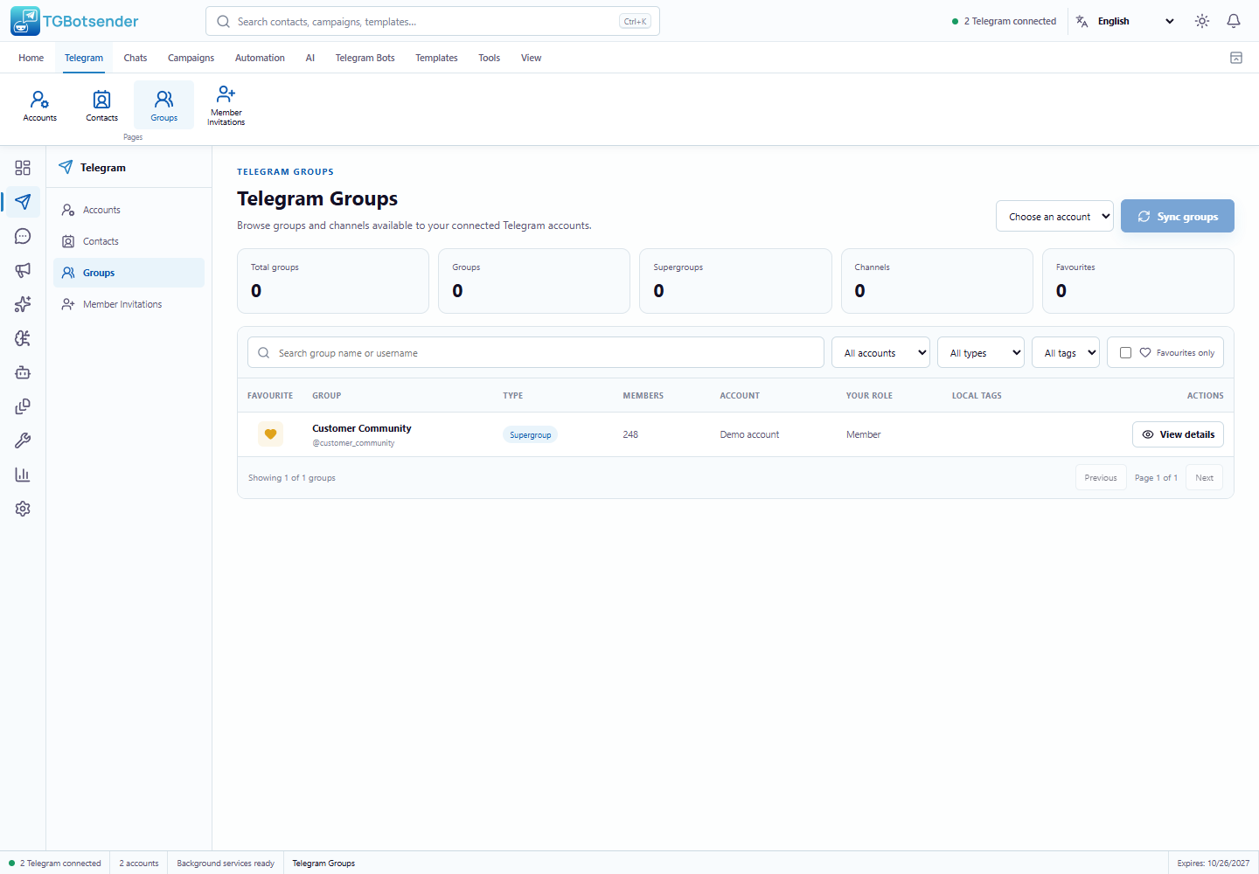
Task: Click the TGBotsender logo
Action: pos(75,21)
